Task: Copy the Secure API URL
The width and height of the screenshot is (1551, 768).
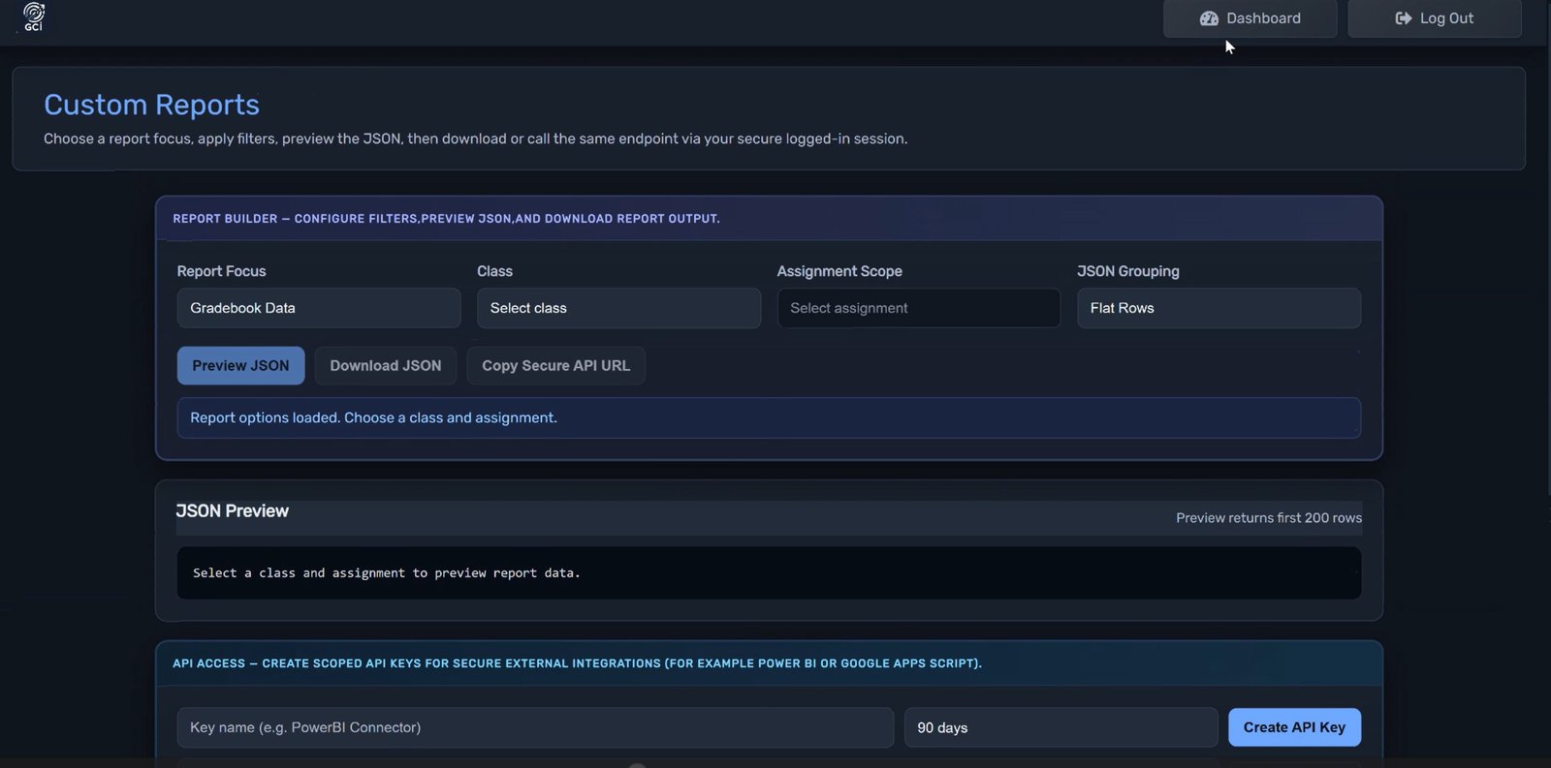Action: (555, 365)
